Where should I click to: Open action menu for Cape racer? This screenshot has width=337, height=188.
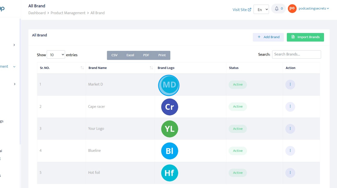coord(290,106)
